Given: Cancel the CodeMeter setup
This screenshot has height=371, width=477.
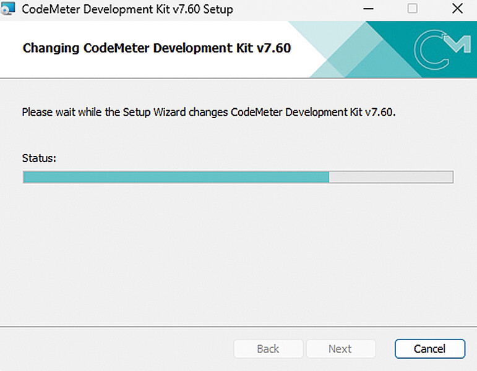Looking at the screenshot, I should tap(430, 349).
